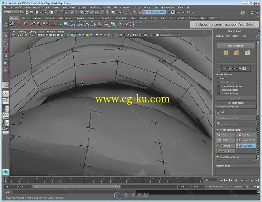Go to end of playback range
This screenshot has width=262, height=202.
coord(257,180)
